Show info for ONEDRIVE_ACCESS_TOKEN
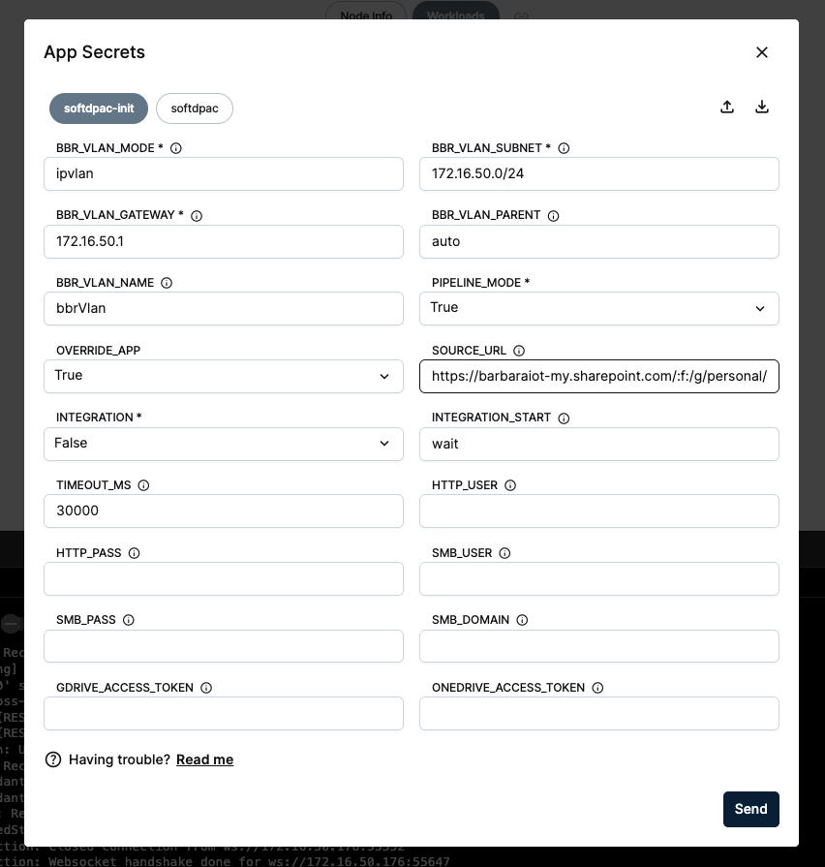 (x=597, y=688)
